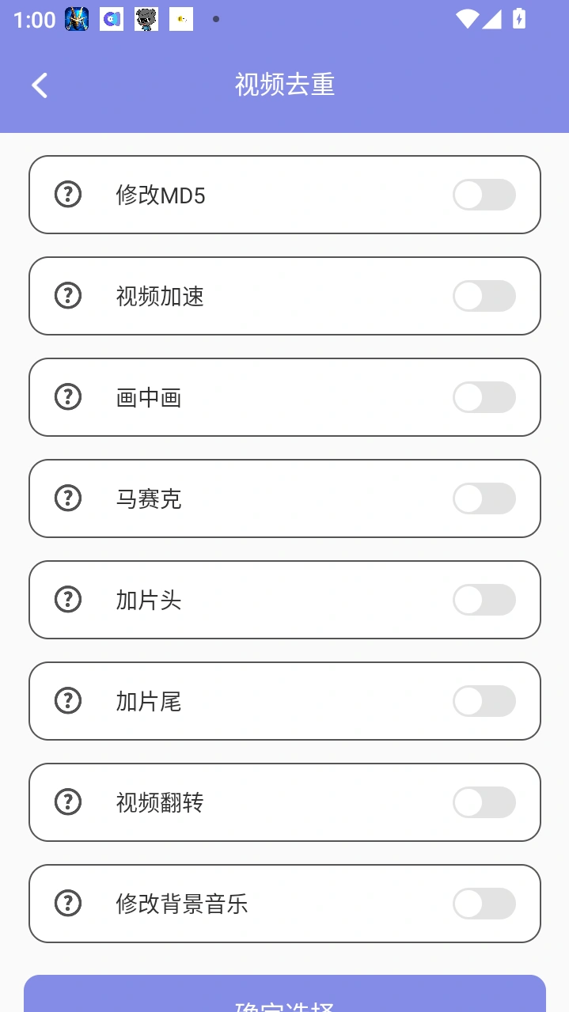Viewport: 569px width, 1012px height.
Task: Turn on the 加片尾 switch
Action: (484, 701)
